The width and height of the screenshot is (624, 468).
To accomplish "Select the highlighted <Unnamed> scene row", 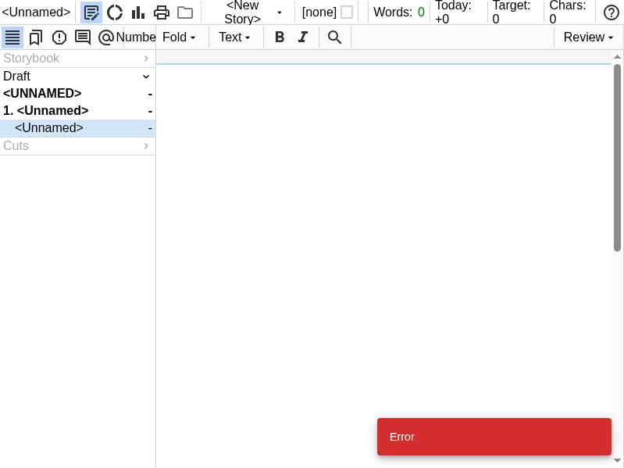I will tap(77, 128).
